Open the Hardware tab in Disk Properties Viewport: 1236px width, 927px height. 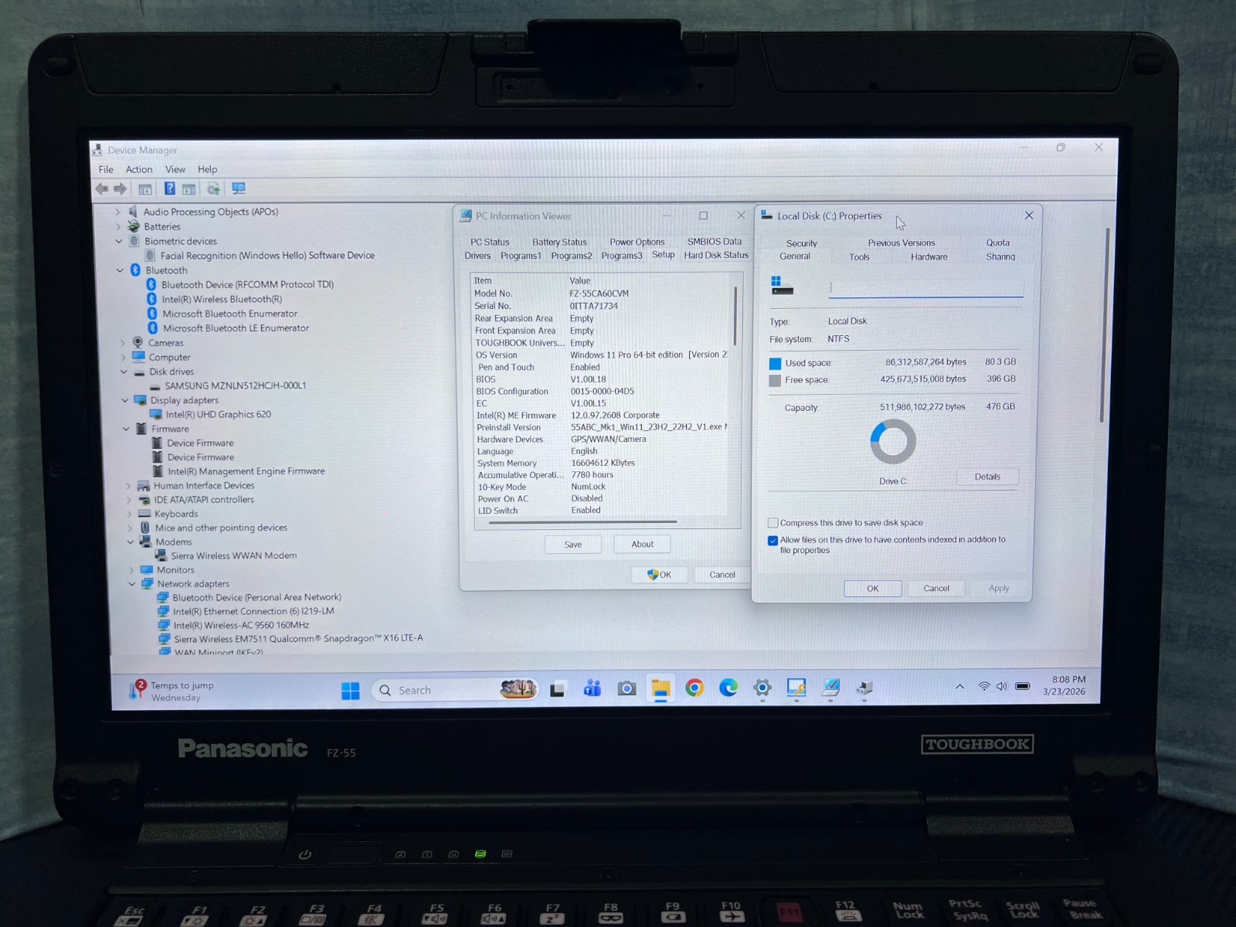click(x=929, y=256)
